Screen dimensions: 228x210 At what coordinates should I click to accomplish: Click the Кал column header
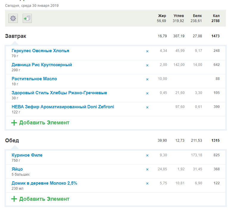point(216,16)
